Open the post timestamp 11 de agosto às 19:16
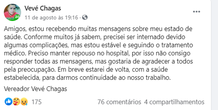Screen dimensions: 218x110 tap(51, 17)
